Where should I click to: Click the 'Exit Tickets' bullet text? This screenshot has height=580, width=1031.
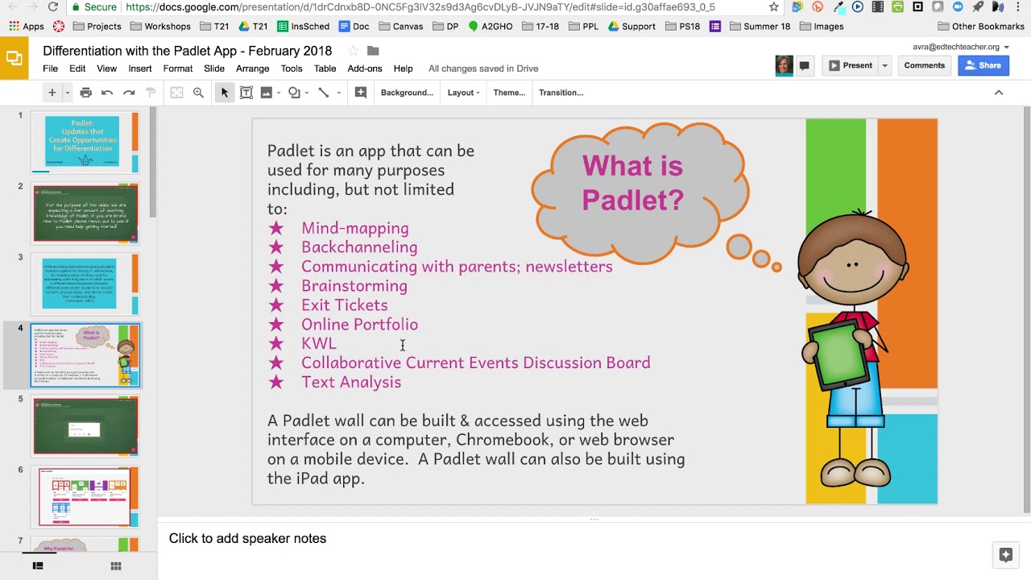[x=344, y=305]
